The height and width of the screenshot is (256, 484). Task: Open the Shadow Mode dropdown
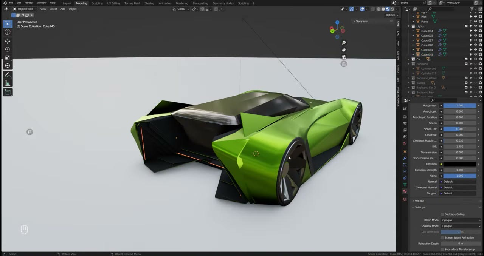461,226
